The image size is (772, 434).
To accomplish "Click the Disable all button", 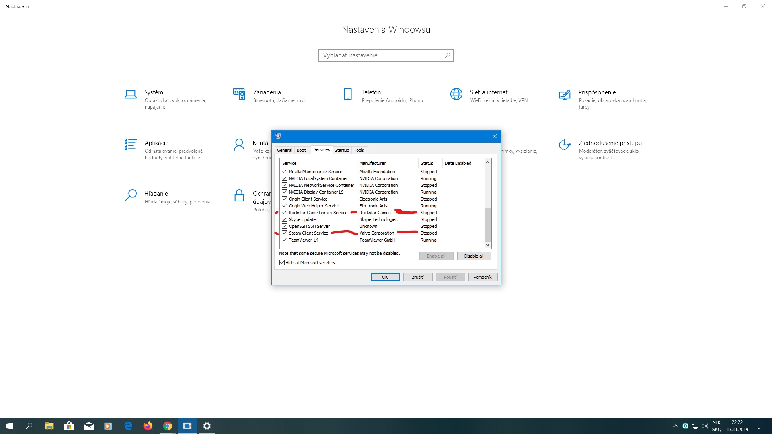I will [x=474, y=256].
